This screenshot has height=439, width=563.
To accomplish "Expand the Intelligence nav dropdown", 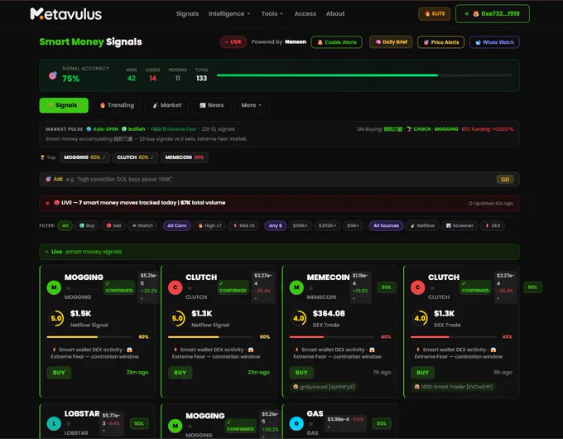I will pyautogui.click(x=229, y=13).
